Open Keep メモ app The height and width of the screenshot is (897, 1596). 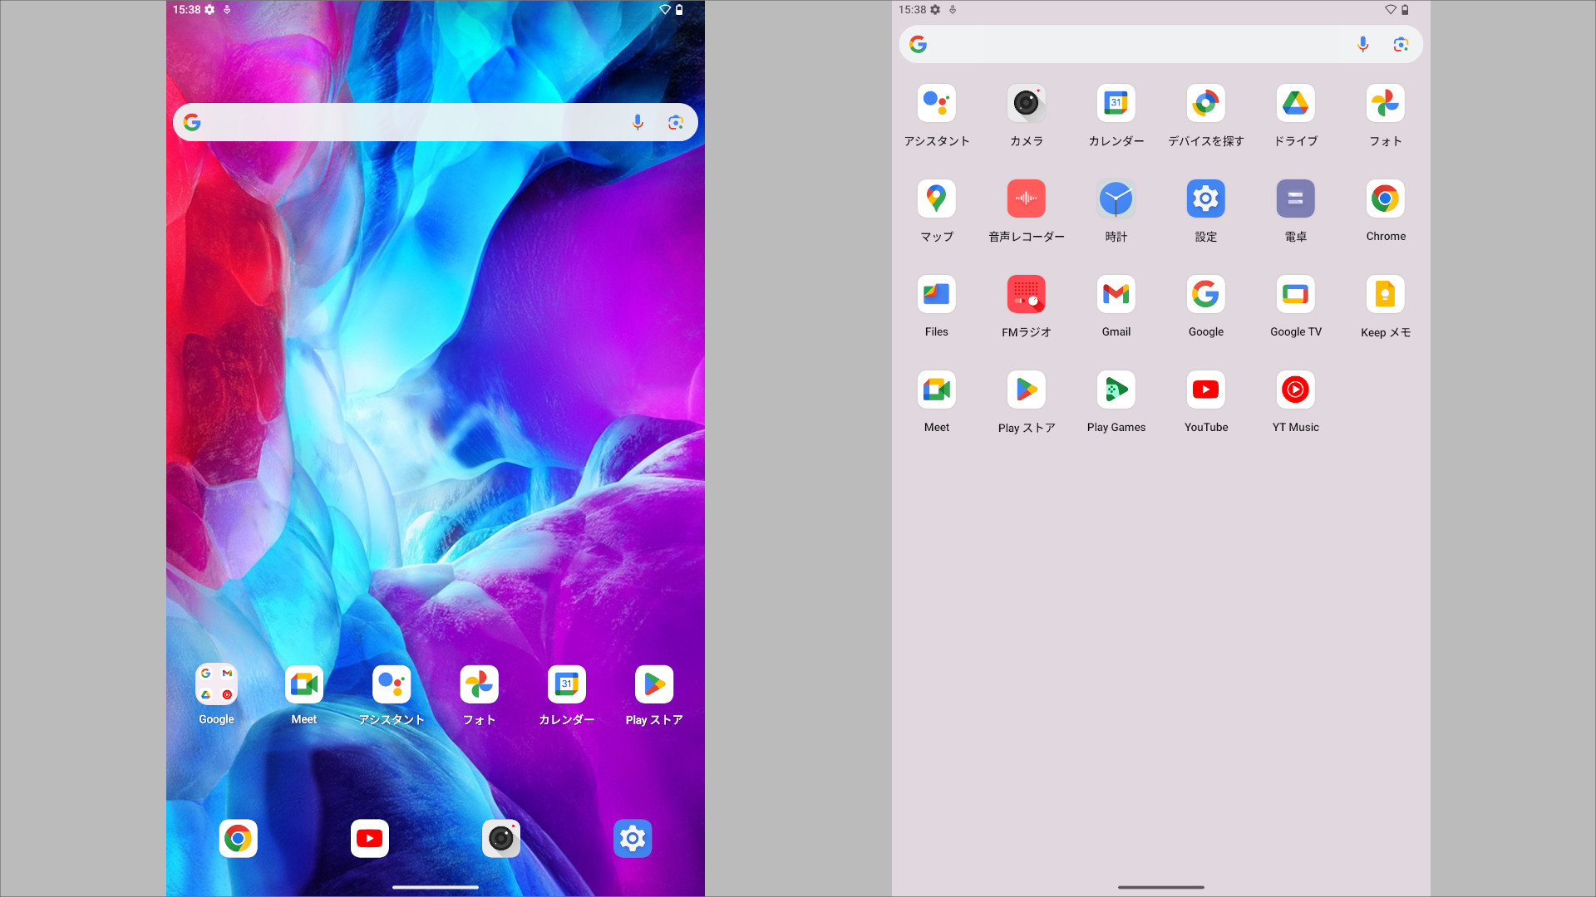click(x=1385, y=295)
